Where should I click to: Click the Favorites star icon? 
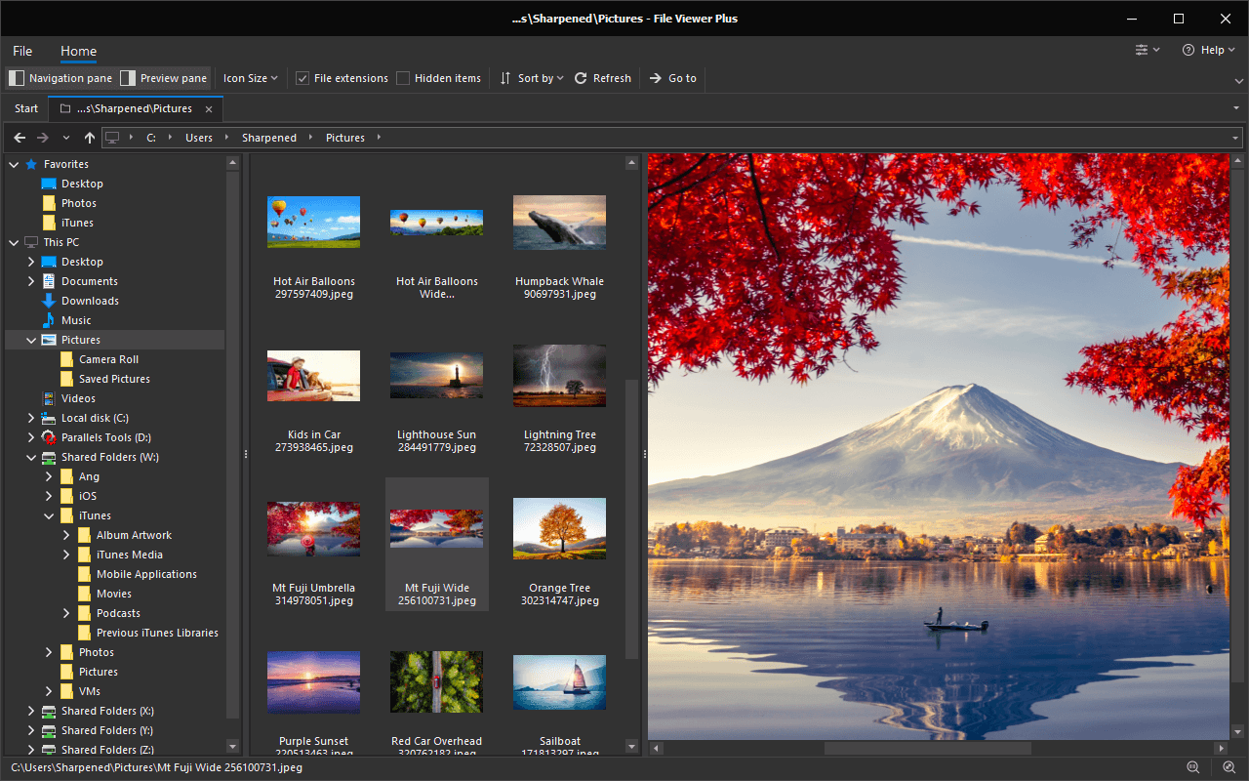pyautogui.click(x=31, y=164)
